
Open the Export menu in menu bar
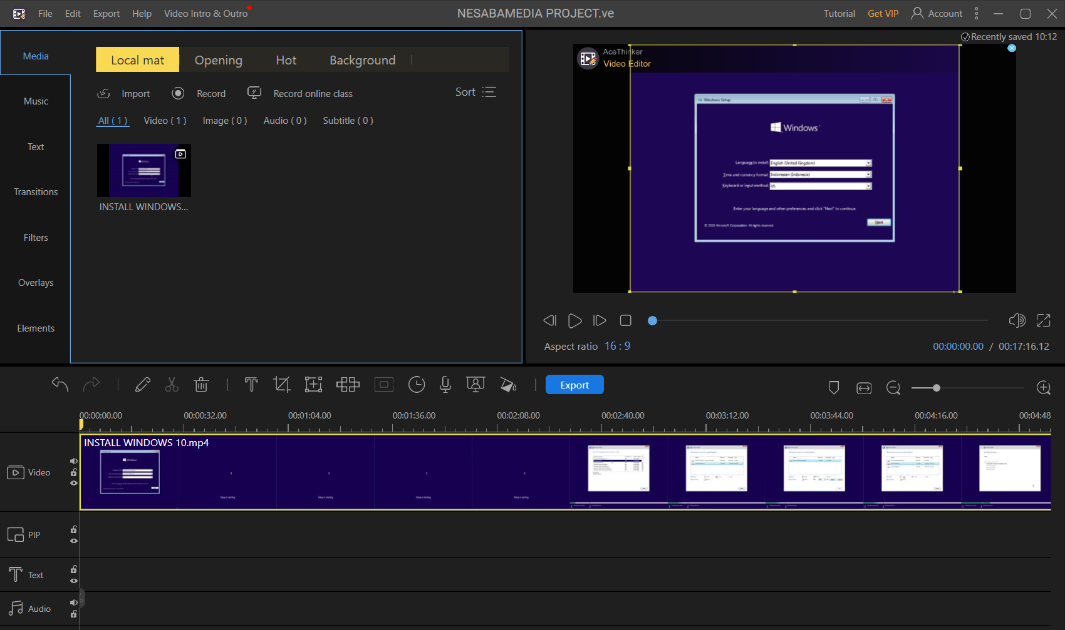click(x=106, y=13)
